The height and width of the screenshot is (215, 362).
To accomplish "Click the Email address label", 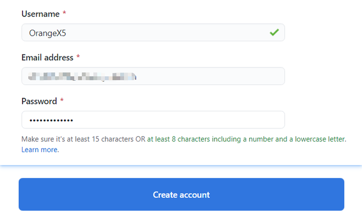I will coord(47,57).
